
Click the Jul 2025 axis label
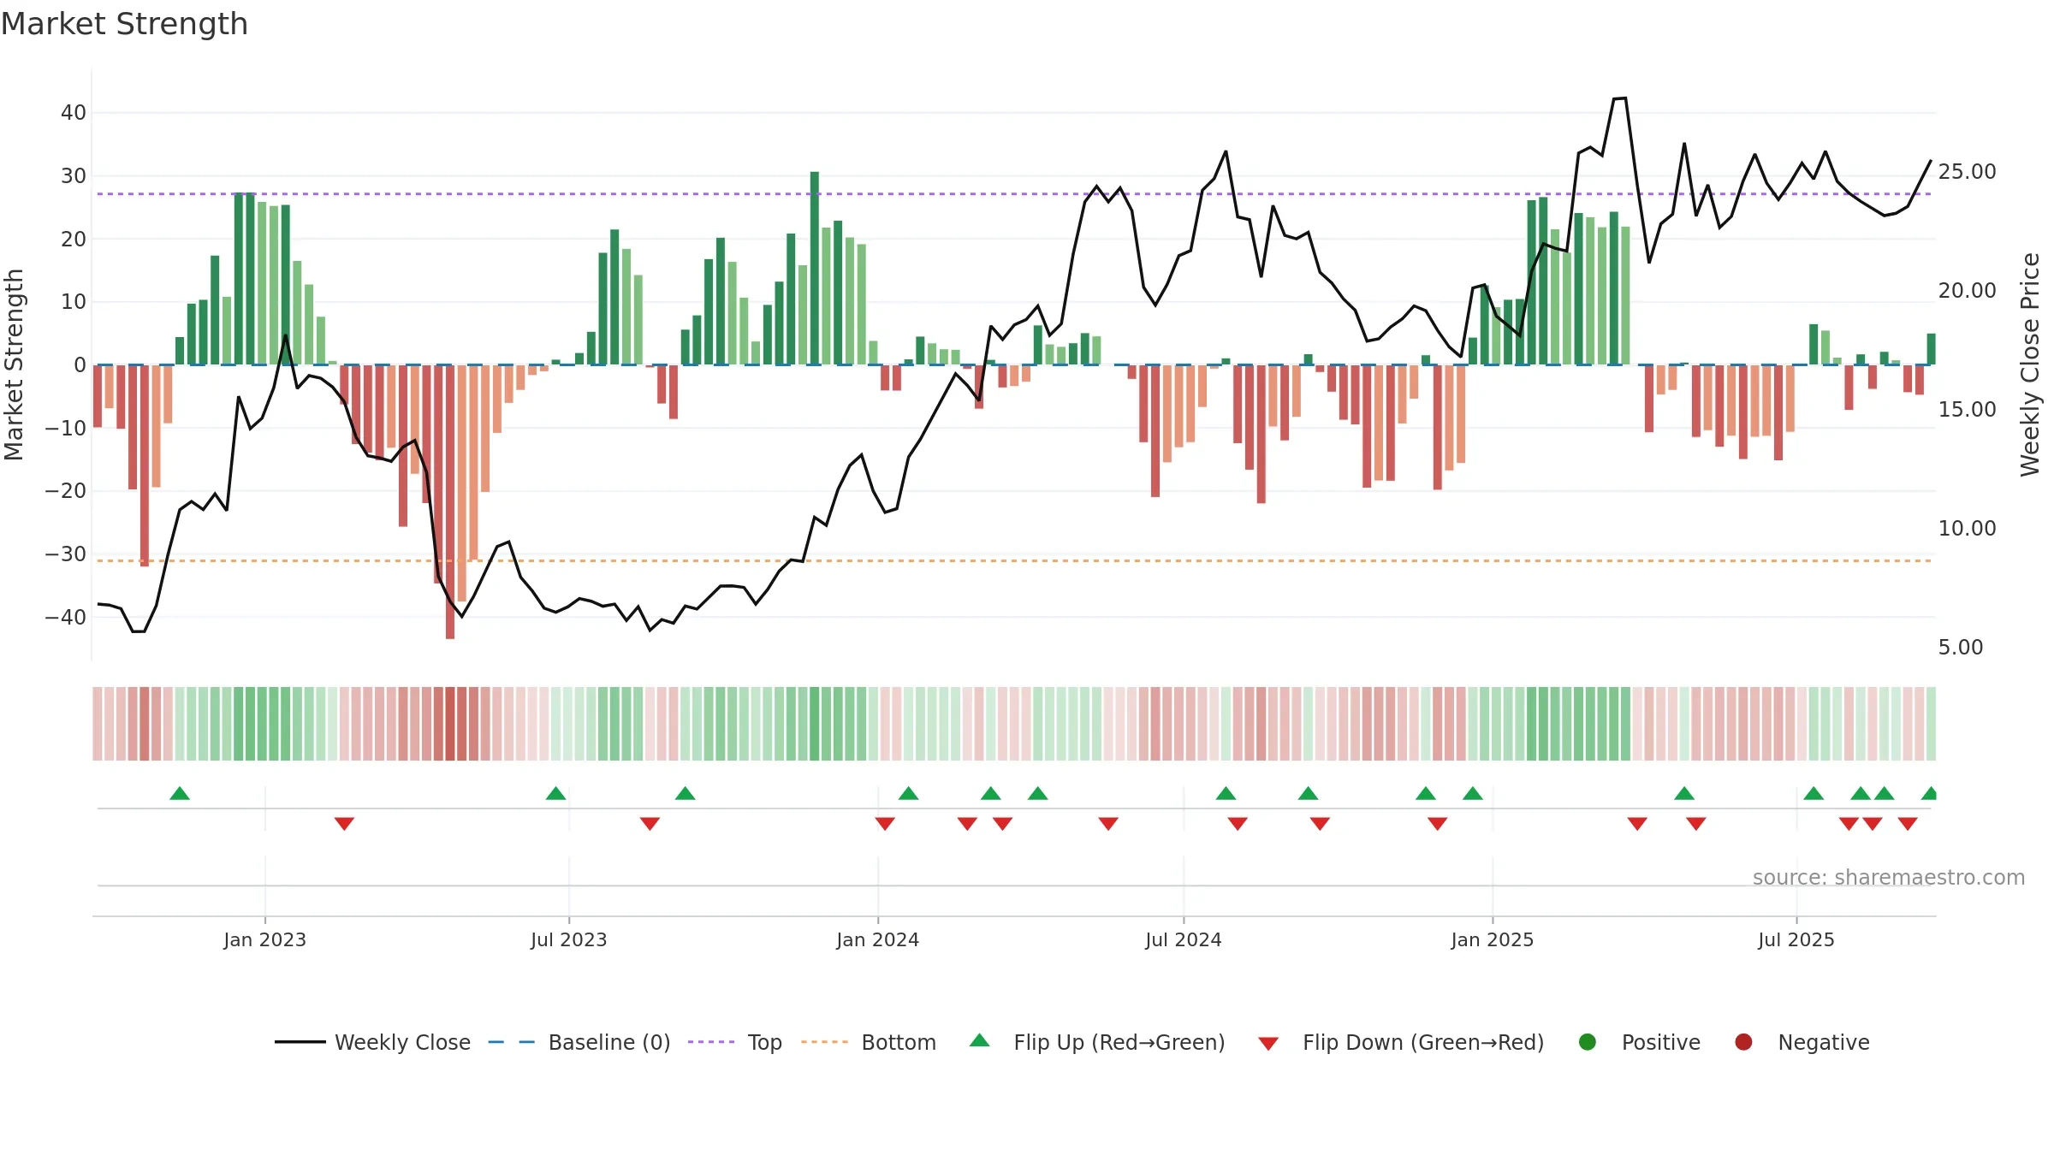(1796, 939)
